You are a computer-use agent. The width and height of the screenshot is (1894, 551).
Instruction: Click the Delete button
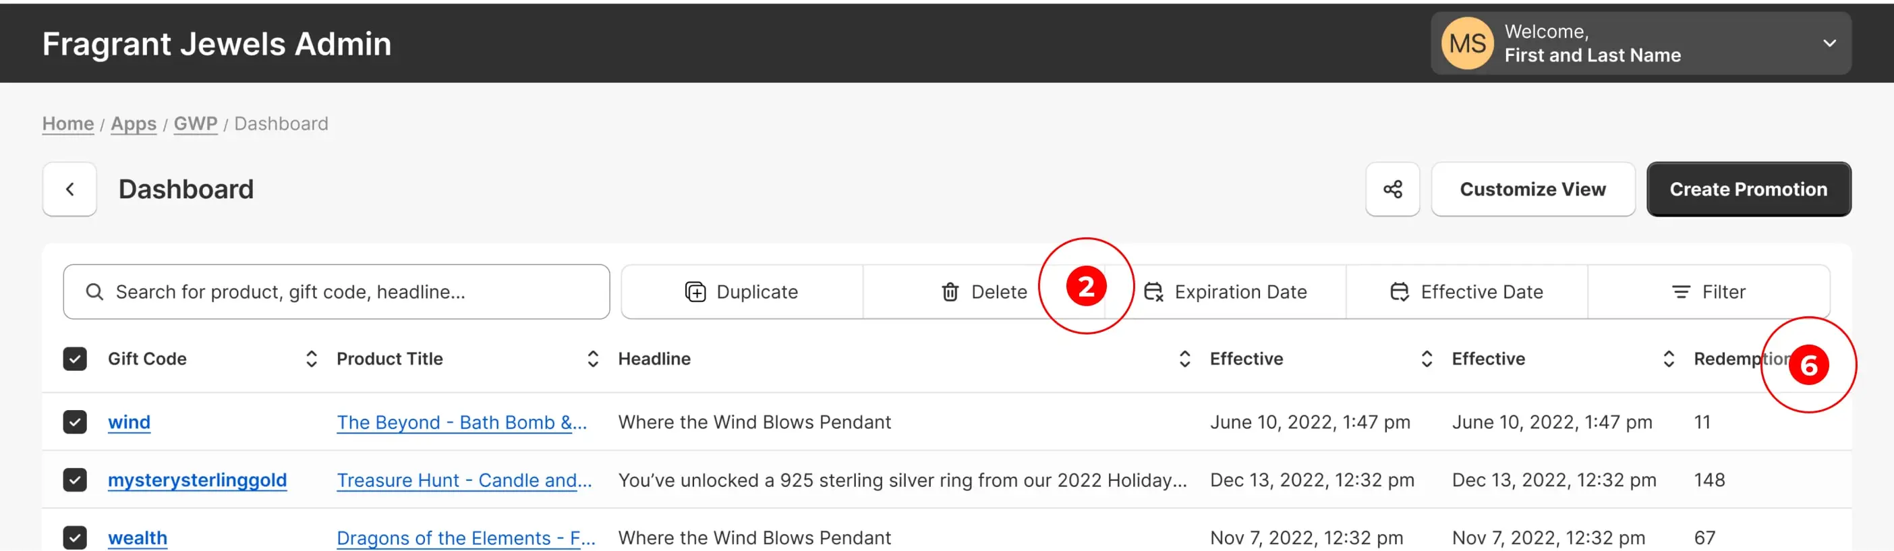tap(984, 292)
